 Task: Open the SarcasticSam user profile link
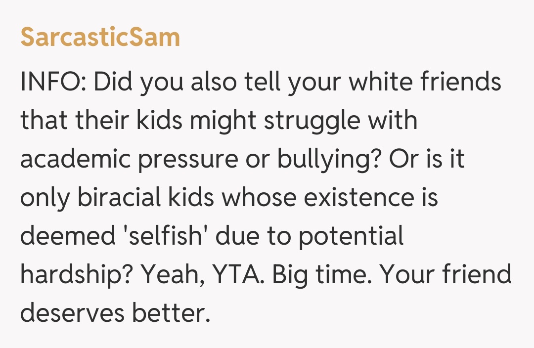point(100,38)
